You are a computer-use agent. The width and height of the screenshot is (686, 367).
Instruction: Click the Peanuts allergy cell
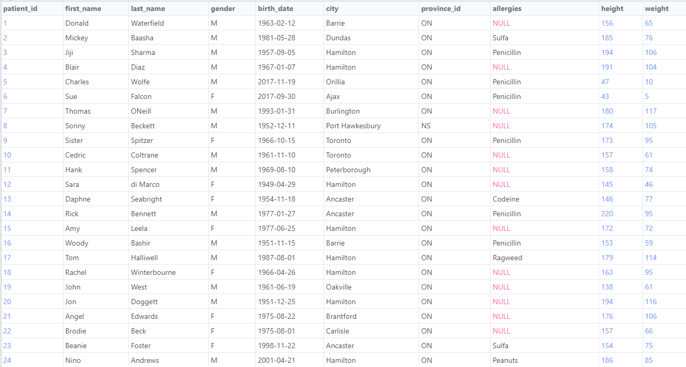(505, 360)
